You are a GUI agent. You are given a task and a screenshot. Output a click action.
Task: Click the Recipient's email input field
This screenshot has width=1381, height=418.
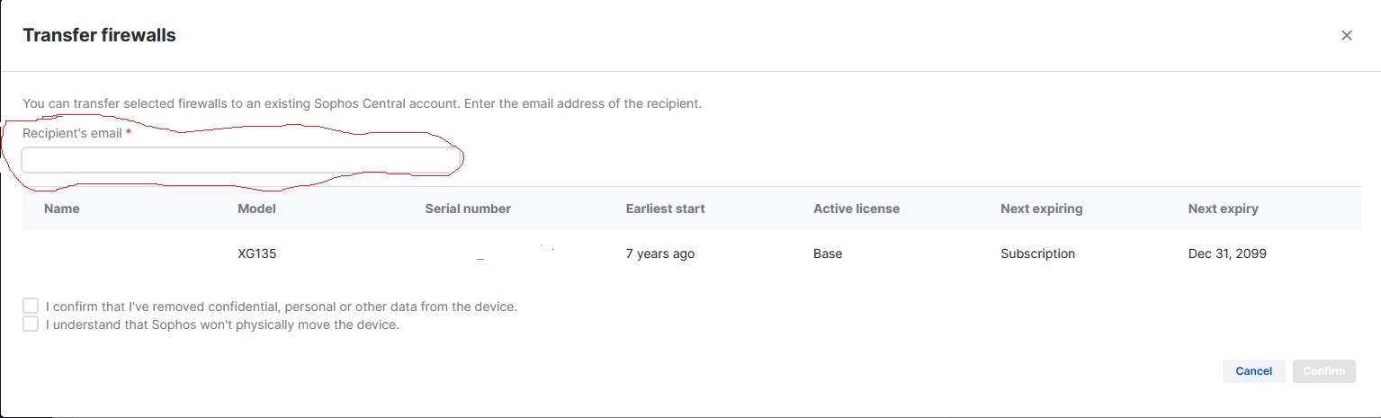[x=241, y=160]
